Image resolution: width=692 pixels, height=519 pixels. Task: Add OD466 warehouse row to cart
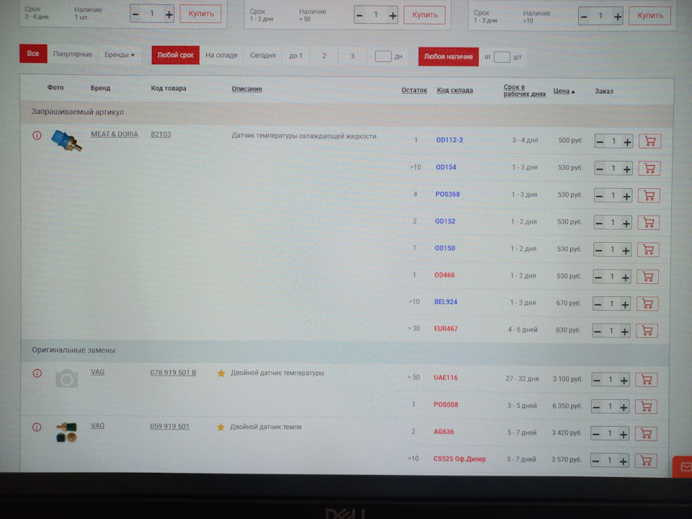point(647,277)
